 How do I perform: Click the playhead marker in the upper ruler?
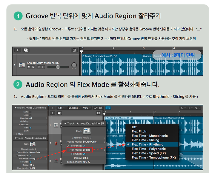(82, 52)
